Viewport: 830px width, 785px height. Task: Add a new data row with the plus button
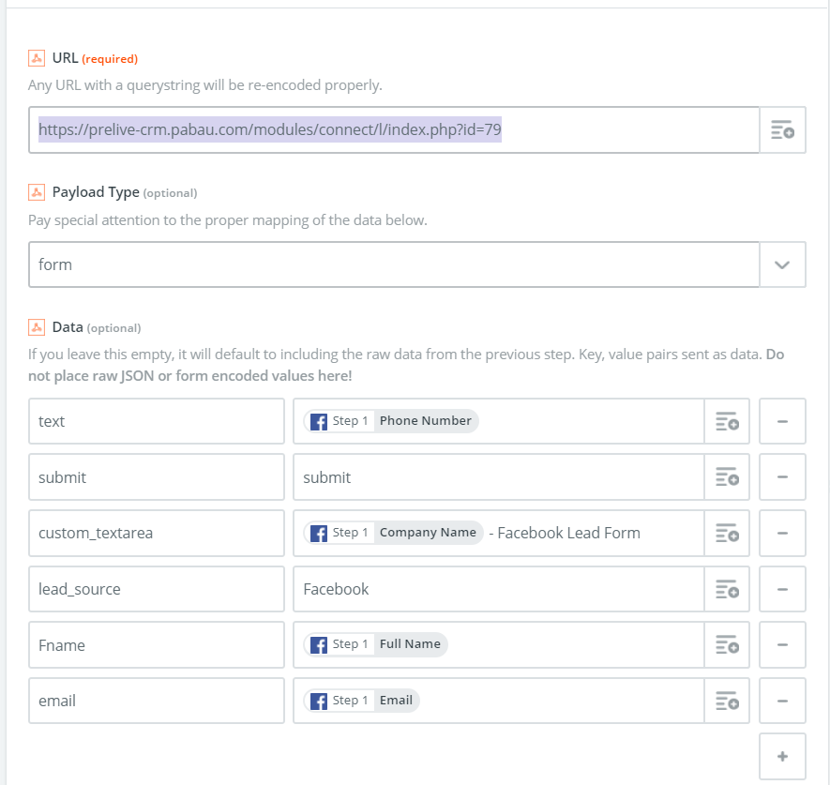pyautogui.click(x=782, y=755)
